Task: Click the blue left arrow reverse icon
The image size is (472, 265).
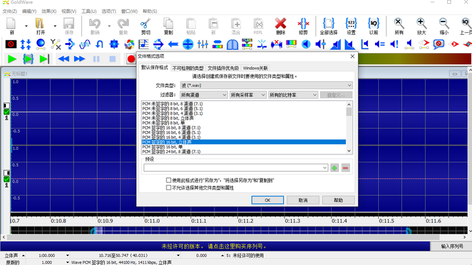Action: [x=173, y=44]
